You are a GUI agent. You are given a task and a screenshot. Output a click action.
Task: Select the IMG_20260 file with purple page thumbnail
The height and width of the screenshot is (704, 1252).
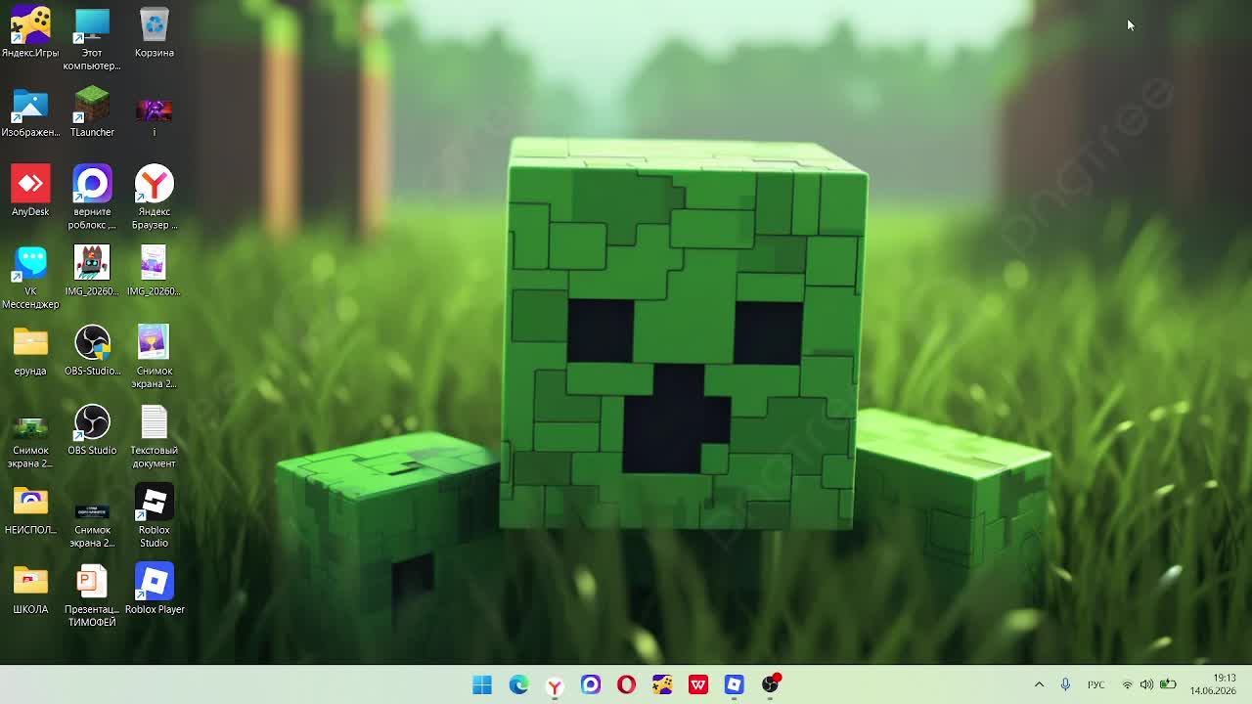tap(155, 271)
